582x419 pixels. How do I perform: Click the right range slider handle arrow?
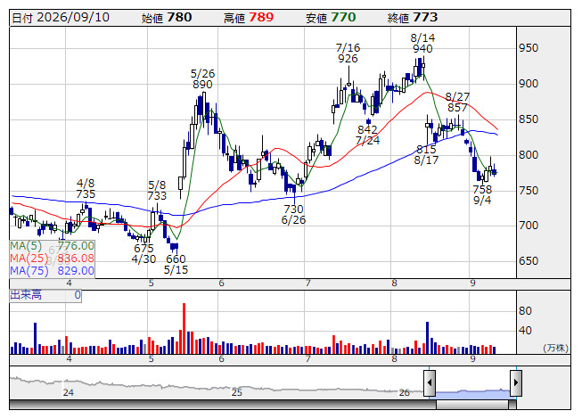(516, 382)
